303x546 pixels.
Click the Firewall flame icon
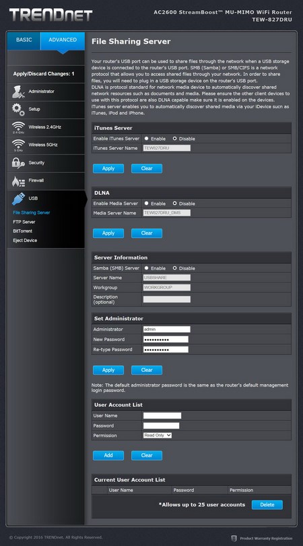coord(18,181)
